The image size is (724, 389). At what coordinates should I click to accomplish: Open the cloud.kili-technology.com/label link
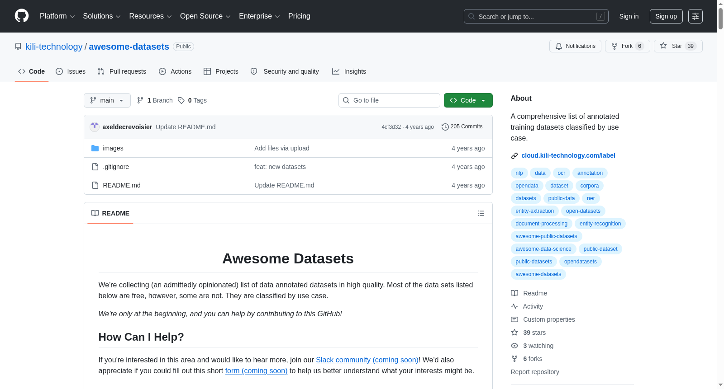568,155
